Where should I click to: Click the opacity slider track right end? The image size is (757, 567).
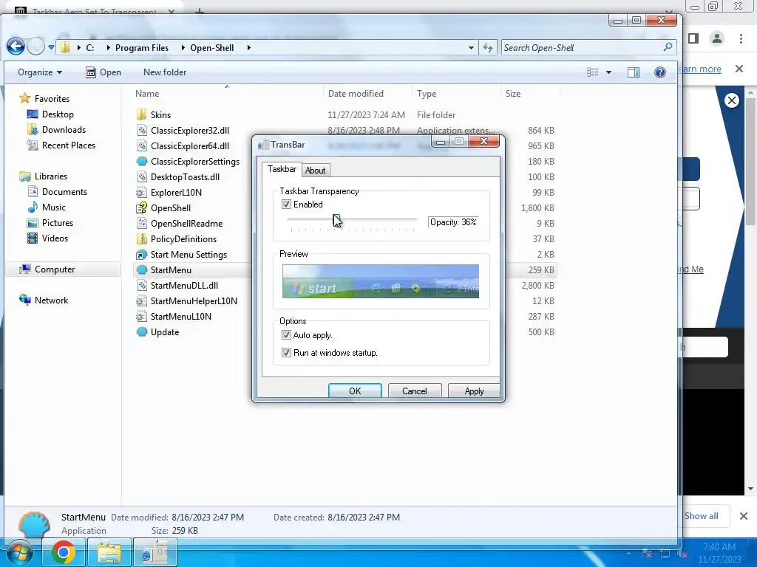pos(414,219)
